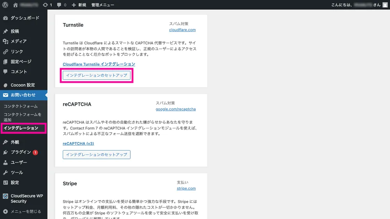Click スパム対策 label in Turnstile card
This screenshot has height=219, width=390.
click(x=179, y=24)
